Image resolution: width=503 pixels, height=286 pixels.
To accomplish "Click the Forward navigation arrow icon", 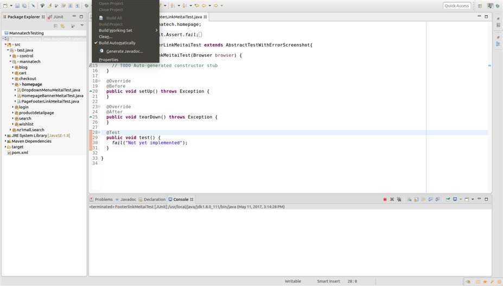I will 215,6.
